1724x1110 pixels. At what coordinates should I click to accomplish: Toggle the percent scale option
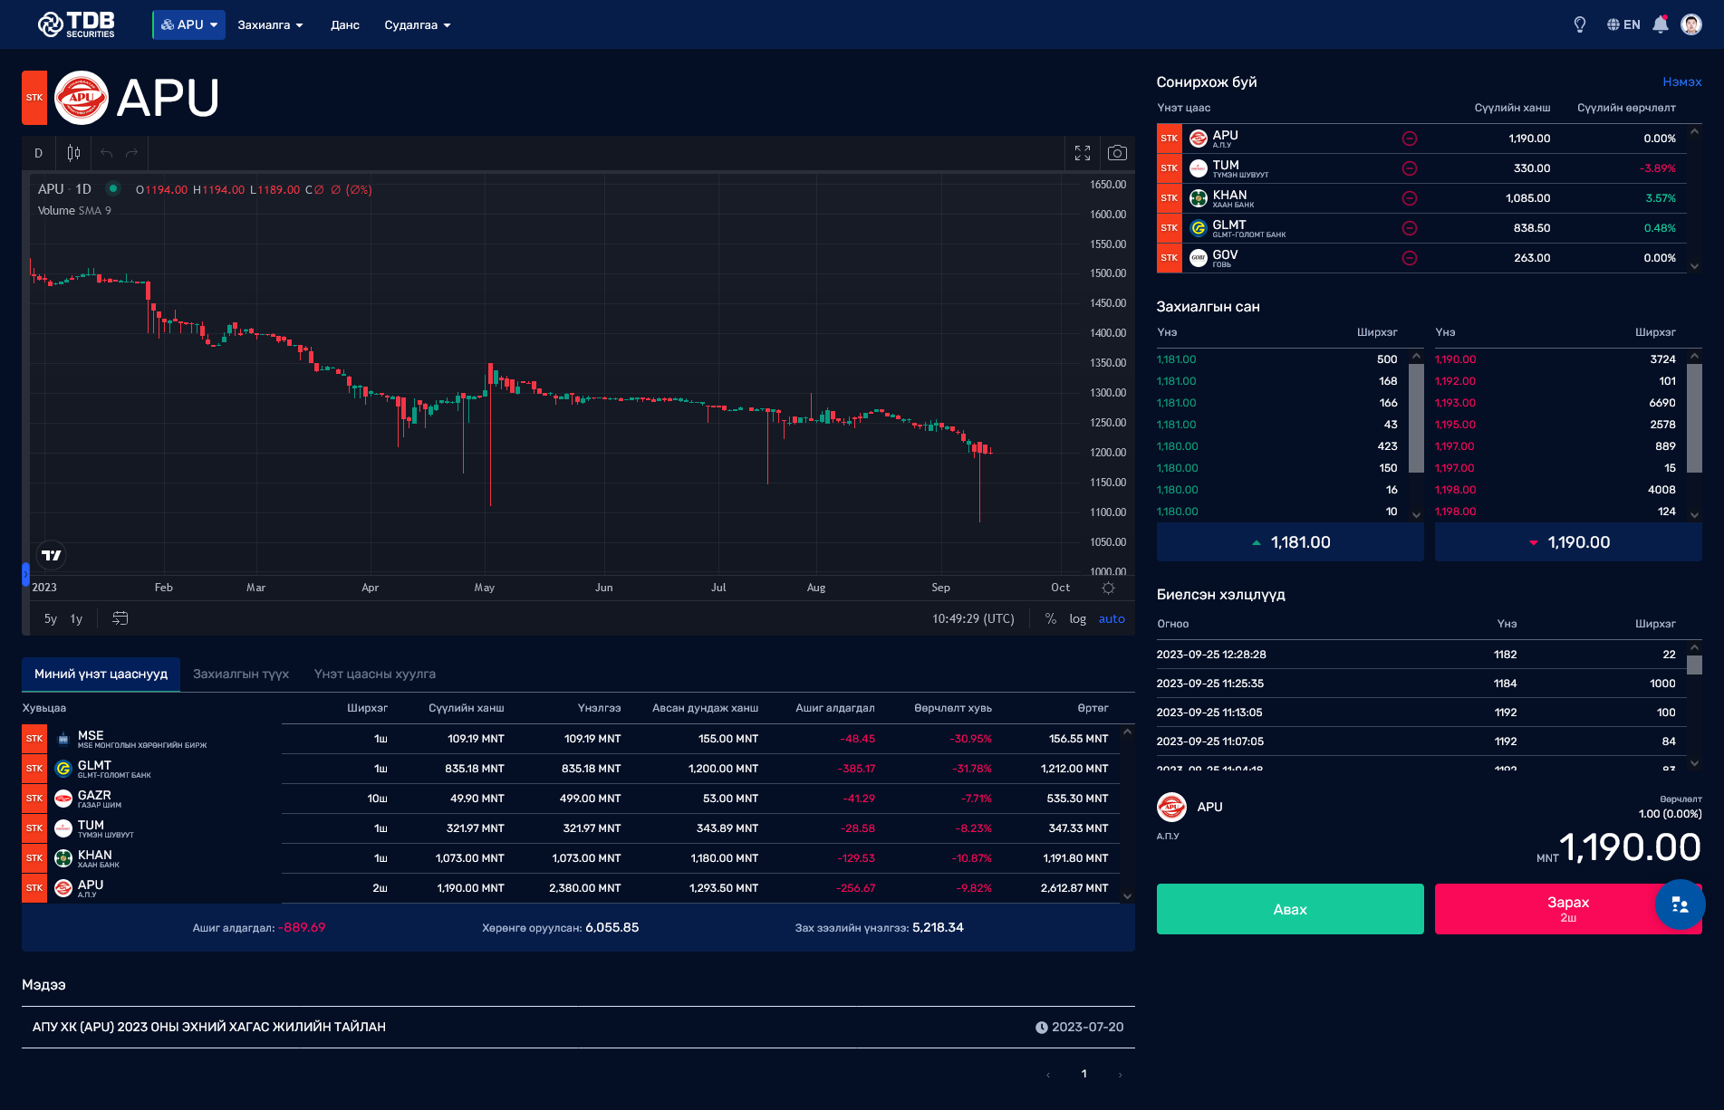(x=1051, y=618)
